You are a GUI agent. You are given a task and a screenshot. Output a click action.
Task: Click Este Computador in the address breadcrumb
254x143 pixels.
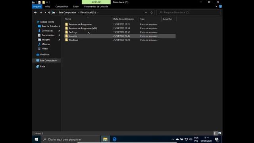(x=67, y=12)
